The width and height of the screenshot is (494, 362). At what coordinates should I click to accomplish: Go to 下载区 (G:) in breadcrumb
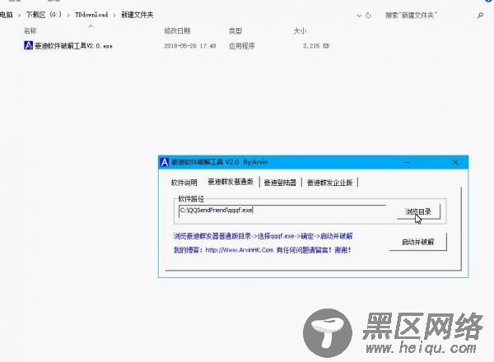tap(44, 15)
